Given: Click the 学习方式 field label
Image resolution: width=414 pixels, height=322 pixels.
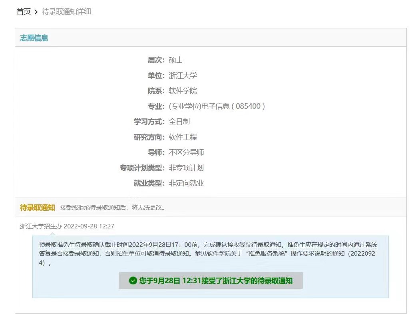Looking at the screenshot, I should tap(149, 122).
